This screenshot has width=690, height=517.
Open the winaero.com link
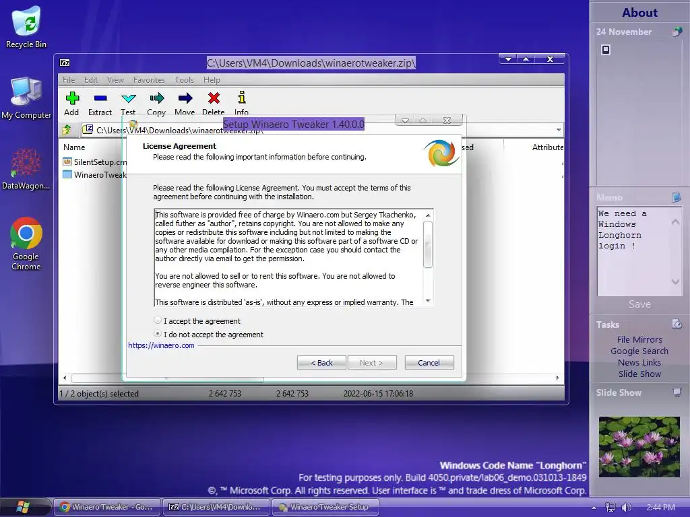[161, 345]
